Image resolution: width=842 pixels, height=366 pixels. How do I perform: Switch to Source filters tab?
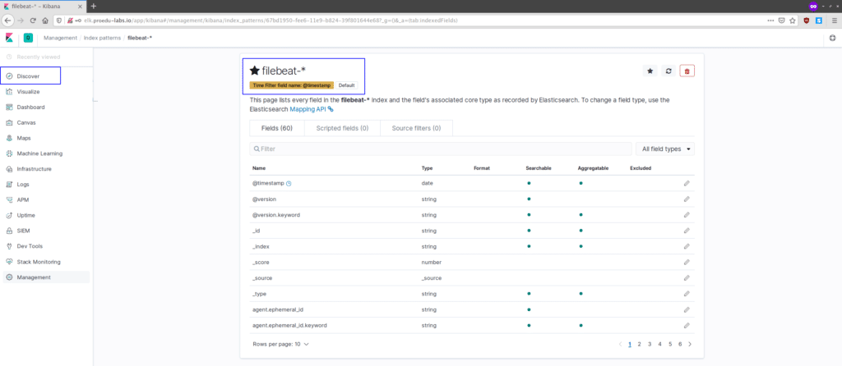pyautogui.click(x=416, y=128)
